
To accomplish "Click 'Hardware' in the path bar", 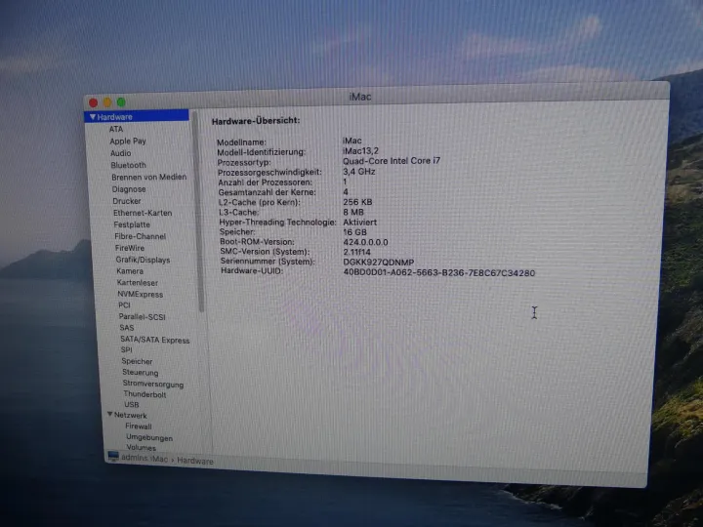I will coord(195,461).
